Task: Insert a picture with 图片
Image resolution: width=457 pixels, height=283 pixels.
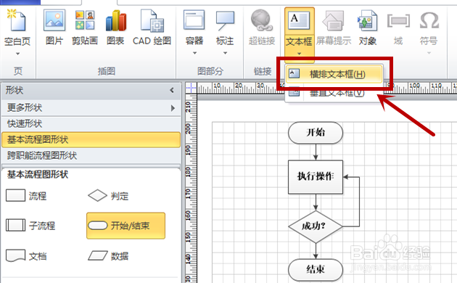Action: 54,28
